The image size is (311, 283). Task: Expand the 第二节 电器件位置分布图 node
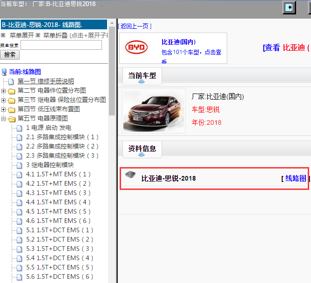coord(3,91)
